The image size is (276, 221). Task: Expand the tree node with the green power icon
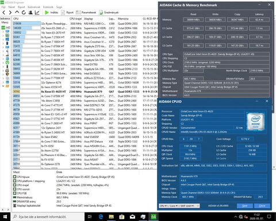click(3, 63)
